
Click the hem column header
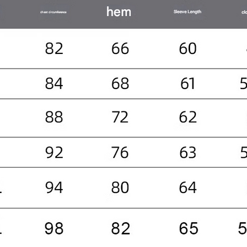[x=119, y=11]
